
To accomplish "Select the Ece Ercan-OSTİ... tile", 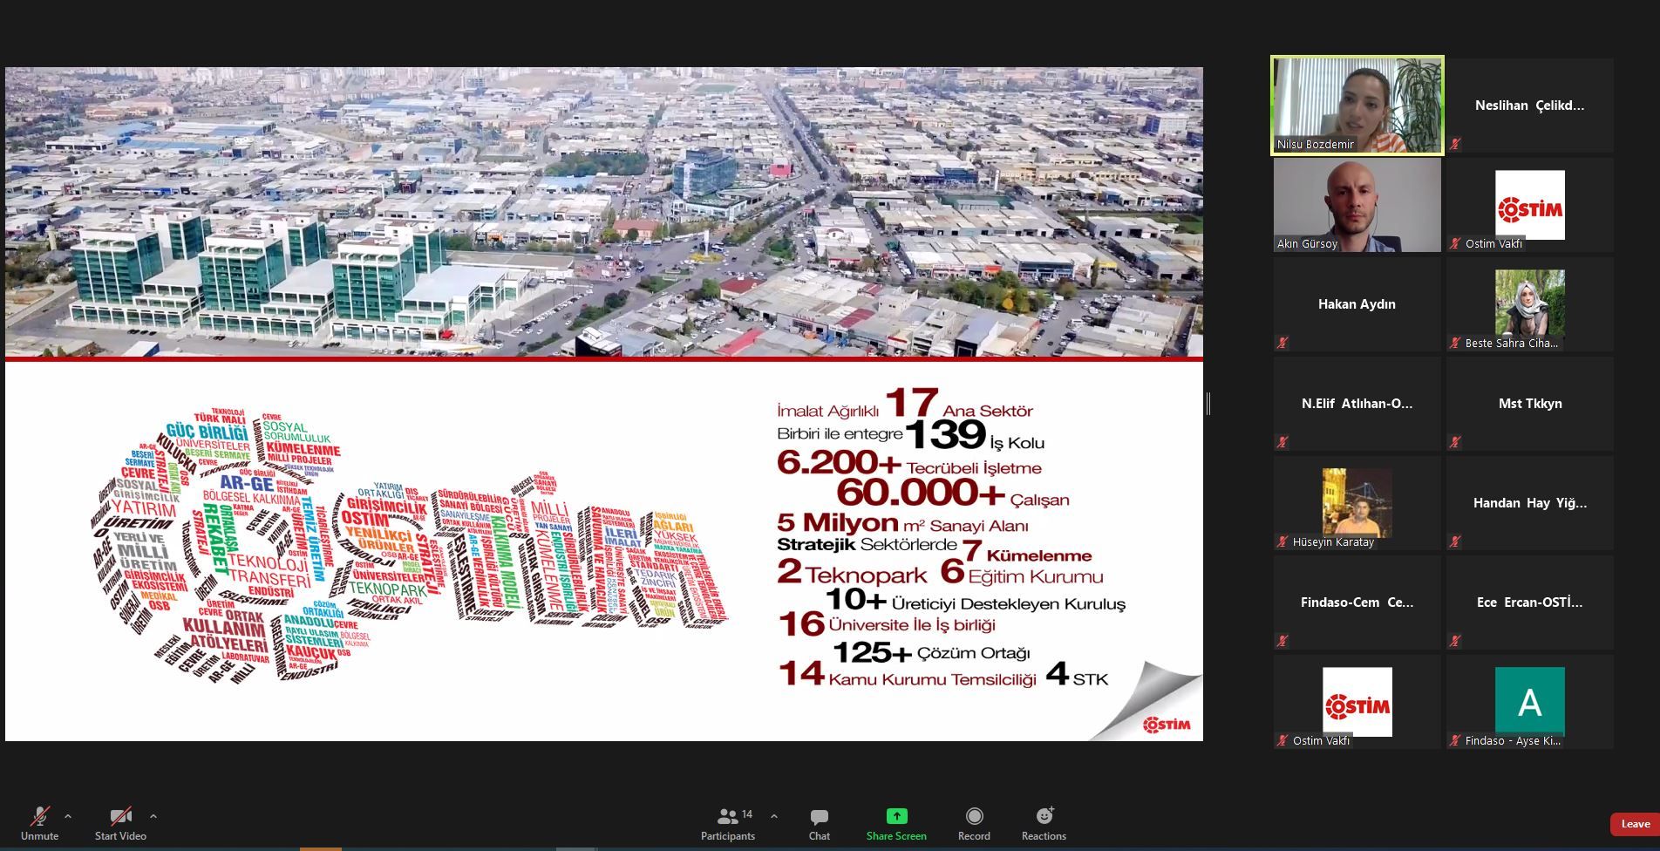I will pyautogui.click(x=1530, y=603).
